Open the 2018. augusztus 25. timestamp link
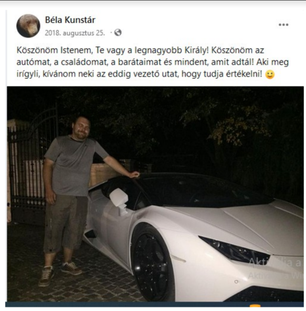Viewport: 306px width, 311px height. tap(75, 33)
